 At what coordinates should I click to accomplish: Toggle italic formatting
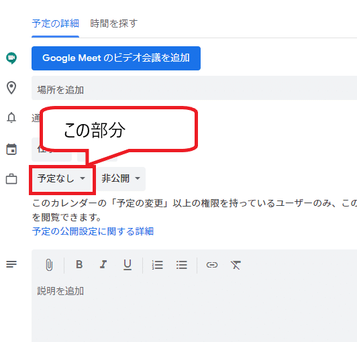[x=103, y=265]
